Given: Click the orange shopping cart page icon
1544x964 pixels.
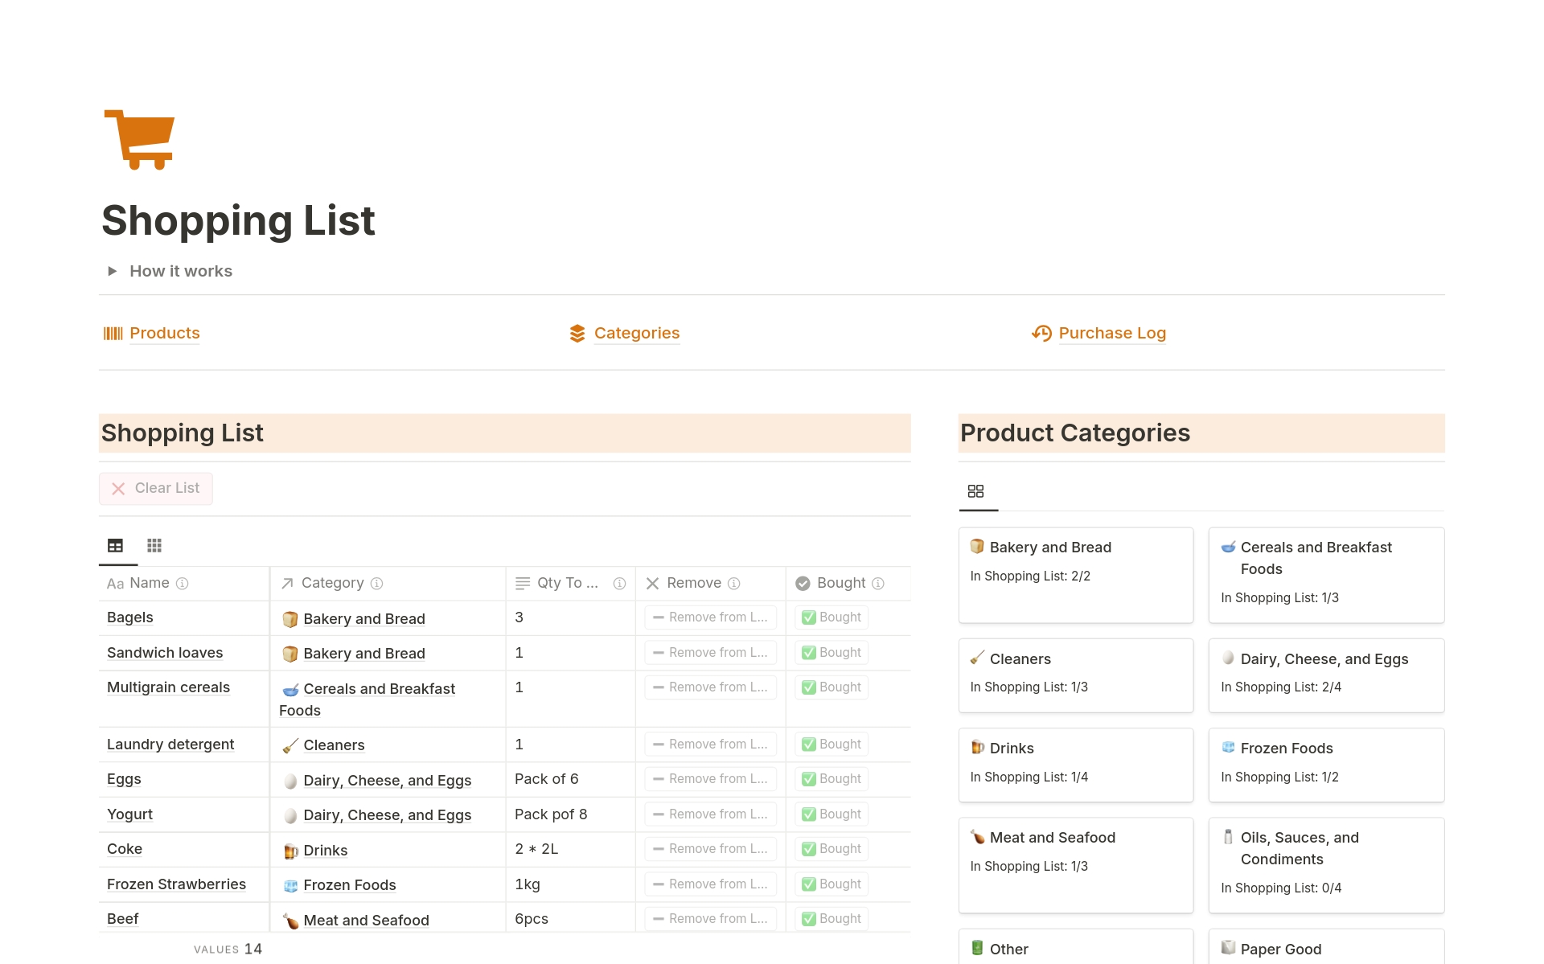Looking at the screenshot, I should 139,139.
